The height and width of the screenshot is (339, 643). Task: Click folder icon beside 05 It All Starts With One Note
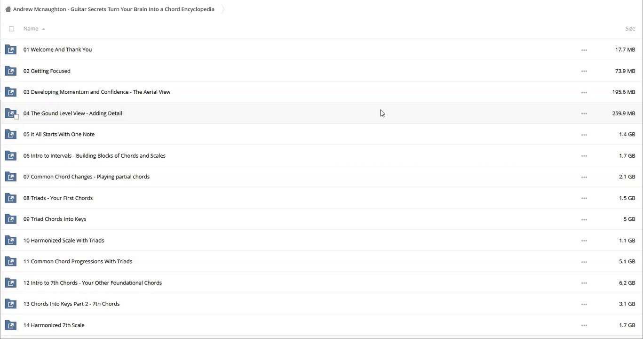click(x=10, y=134)
